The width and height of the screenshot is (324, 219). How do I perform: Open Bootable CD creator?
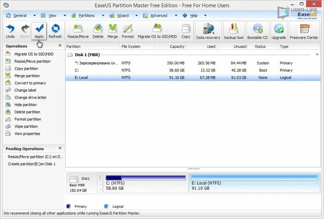coord(257,31)
